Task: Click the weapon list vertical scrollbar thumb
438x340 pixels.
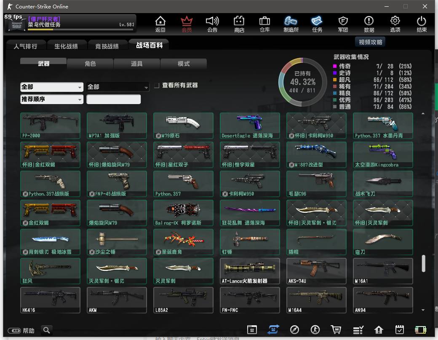Action: [x=423, y=263]
